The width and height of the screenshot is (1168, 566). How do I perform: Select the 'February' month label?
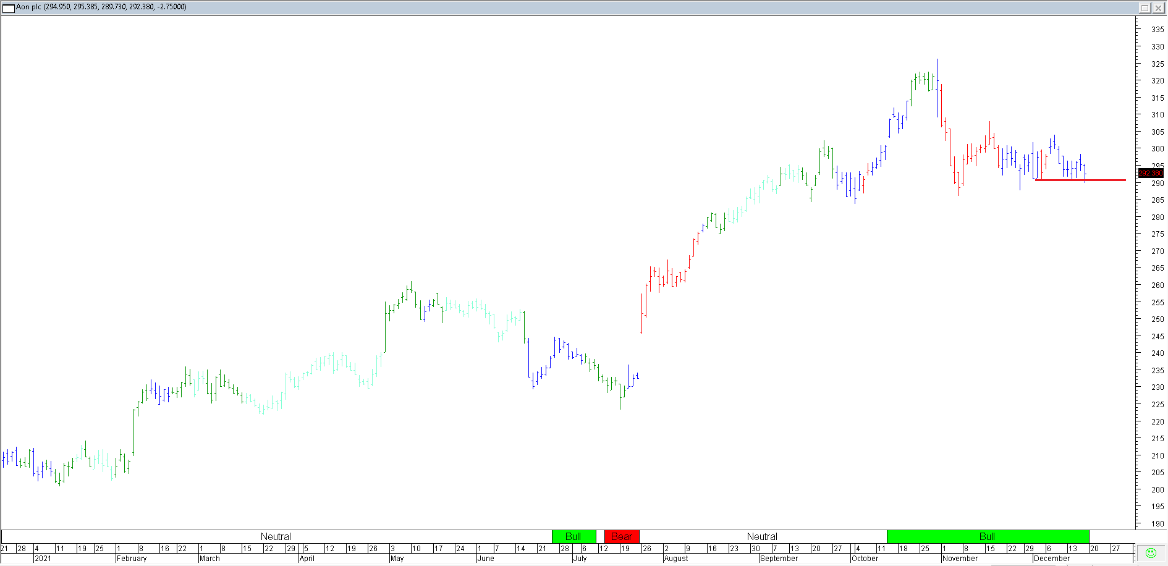pyautogui.click(x=132, y=559)
